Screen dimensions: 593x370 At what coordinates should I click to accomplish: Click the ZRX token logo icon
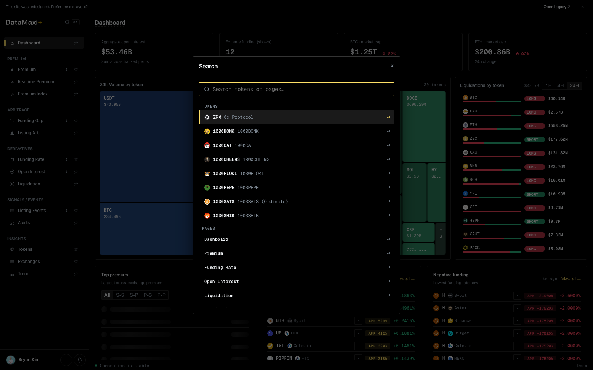pyautogui.click(x=207, y=117)
